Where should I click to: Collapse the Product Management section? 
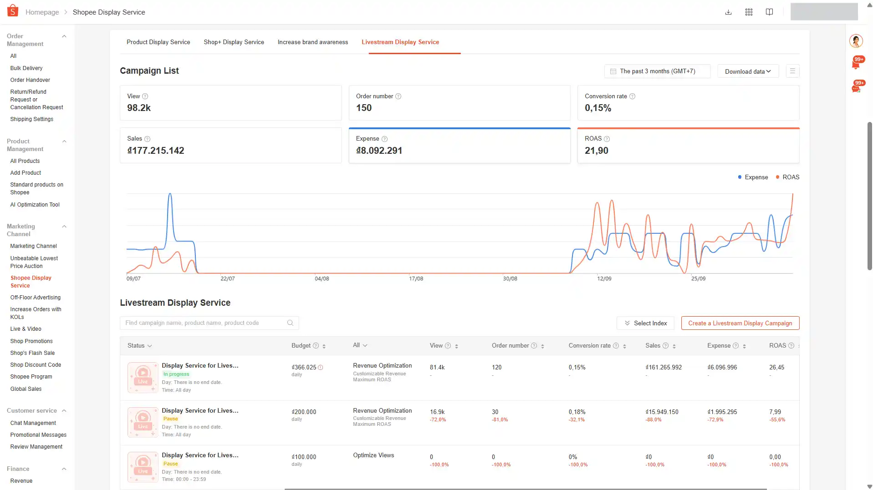[x=64, y=141]
